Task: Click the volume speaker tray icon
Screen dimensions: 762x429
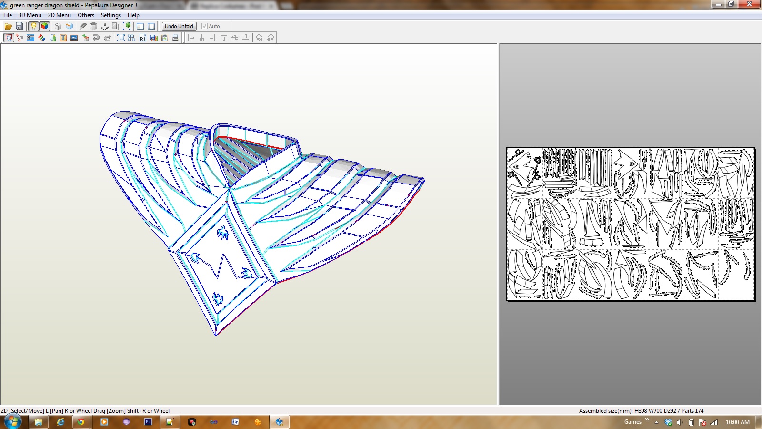Action: (x=680, y=422)
